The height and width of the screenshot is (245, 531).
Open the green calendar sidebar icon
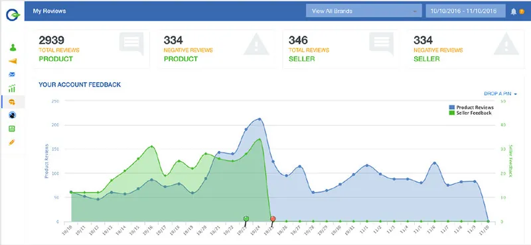click(12, 128)
